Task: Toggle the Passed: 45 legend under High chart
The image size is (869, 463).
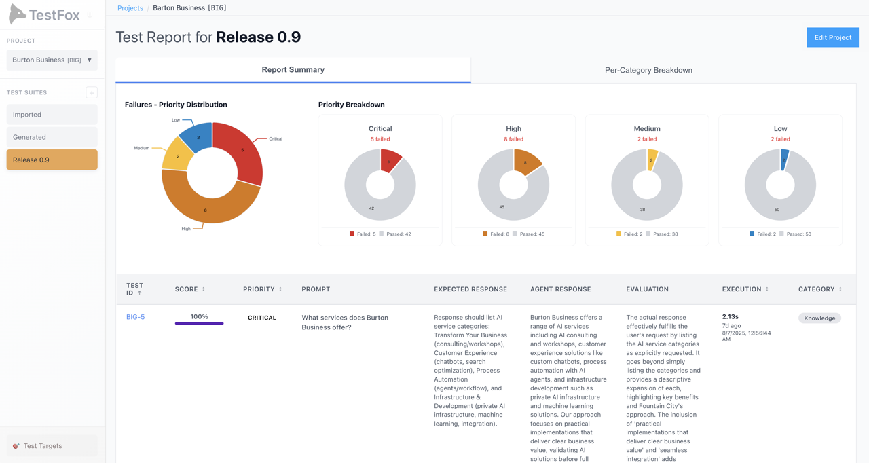Action: click(x=533, y=234)
